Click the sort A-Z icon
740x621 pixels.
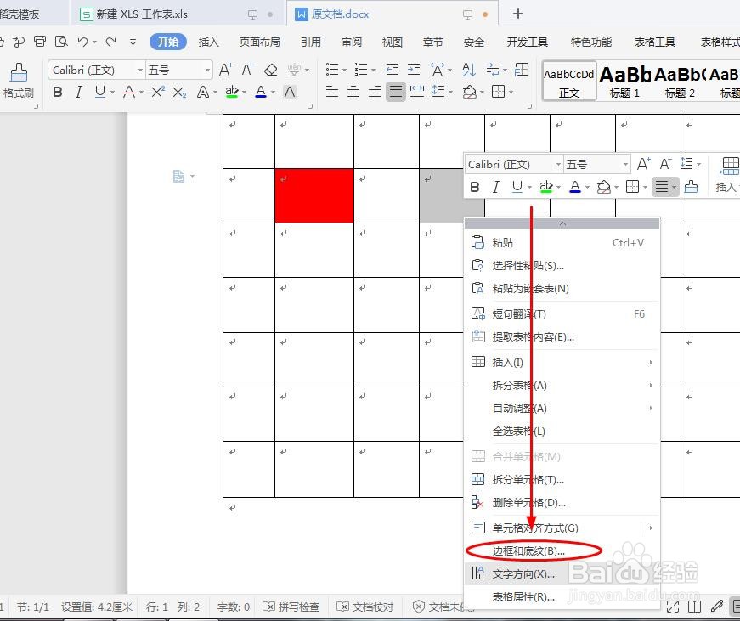[x=469, y=70]
